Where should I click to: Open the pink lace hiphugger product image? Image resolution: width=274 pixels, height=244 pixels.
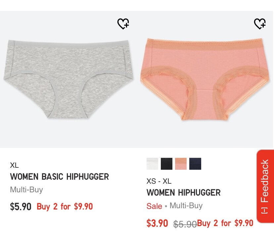click(205, 79)
